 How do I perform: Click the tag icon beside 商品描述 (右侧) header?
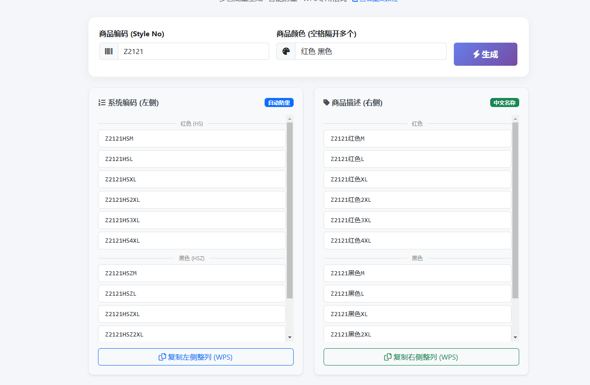pyautogui.click(x=326, y=102)
